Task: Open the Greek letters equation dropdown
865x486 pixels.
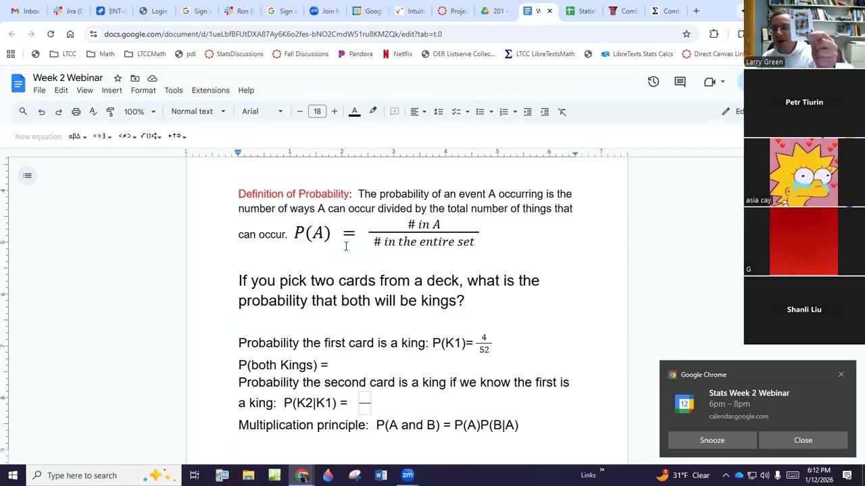Action: 77,136
